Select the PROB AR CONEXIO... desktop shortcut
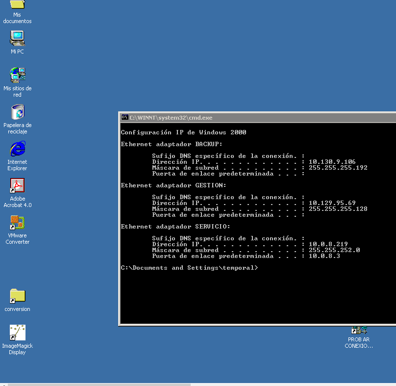 359,333
